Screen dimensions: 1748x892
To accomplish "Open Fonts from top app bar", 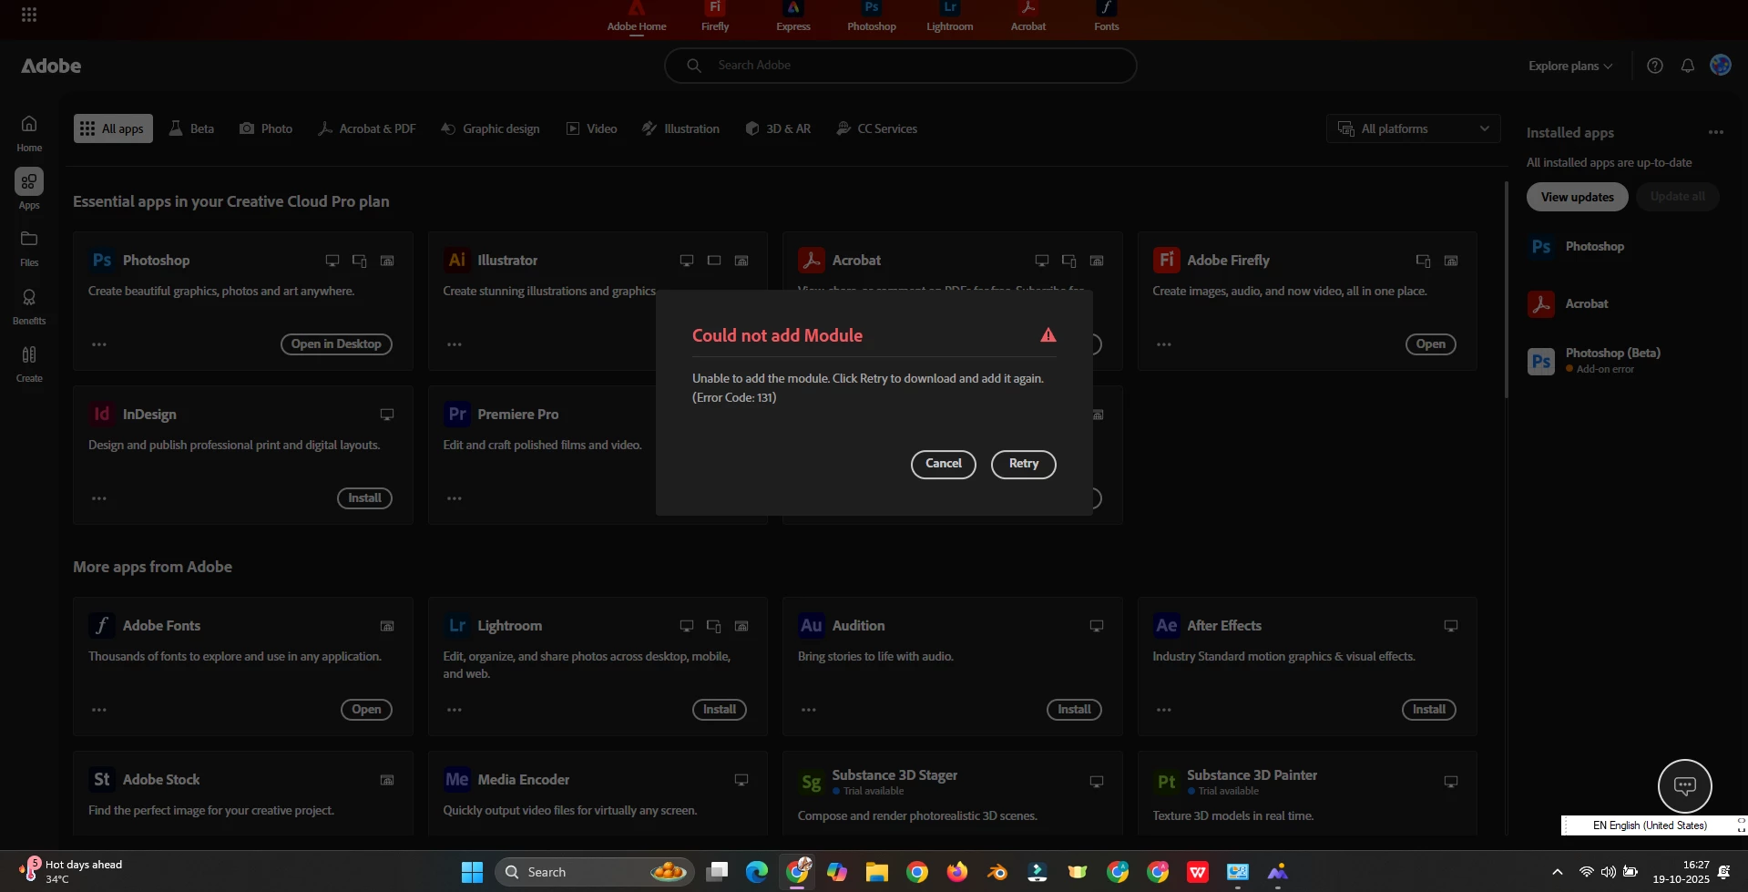I will click(1107, 16).
